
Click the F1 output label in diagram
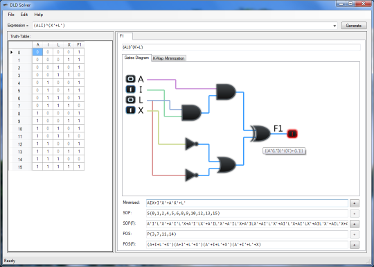278,128
